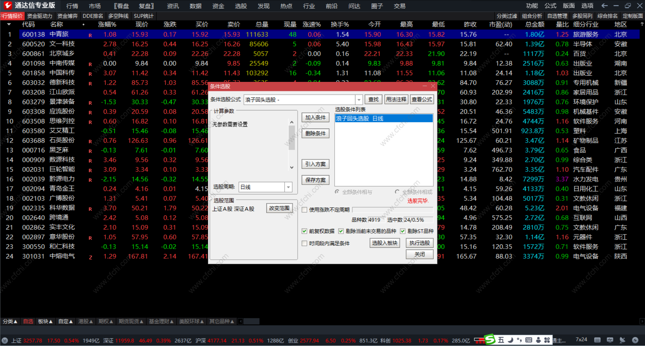The image size is (645, 346).
Task: Click the horizontal scrollbar beside the bottom tabs
Action: pos(251,322)
